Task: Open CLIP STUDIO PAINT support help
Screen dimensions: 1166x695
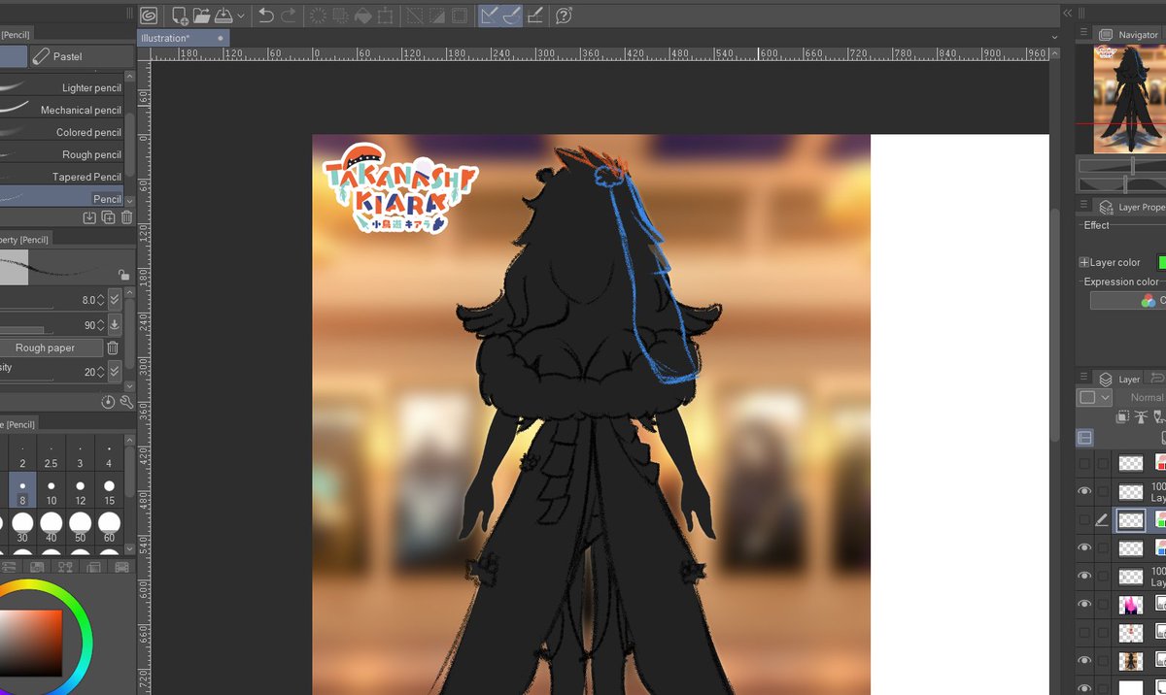Action: click(x=563, y=15)
